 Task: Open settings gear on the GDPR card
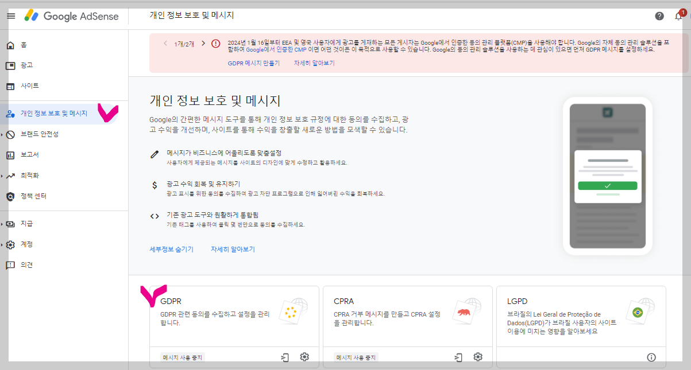[x=304, y=357]
